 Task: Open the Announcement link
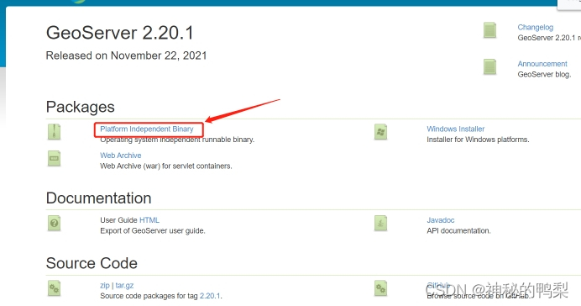coord(542,64)
